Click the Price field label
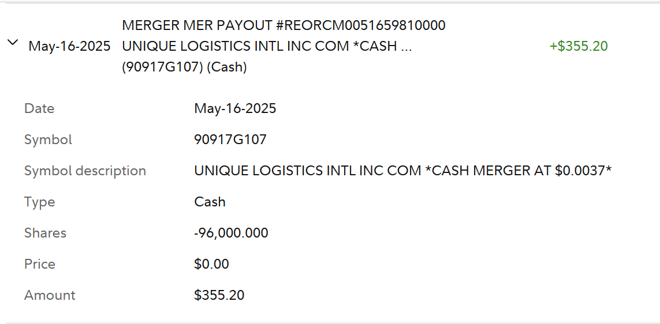The width and height of the screenshot is (660, 324). pos(40,264)
